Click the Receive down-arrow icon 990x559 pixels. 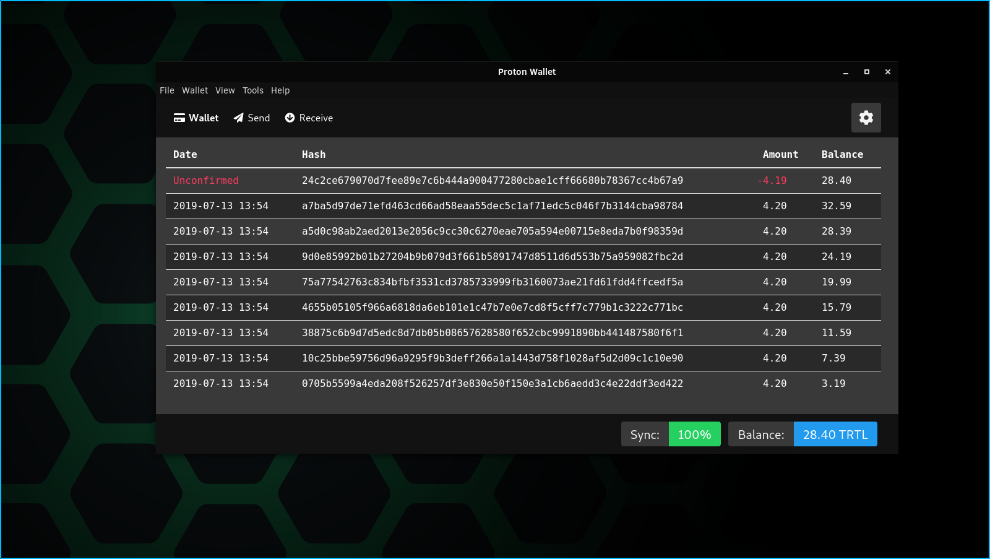point(290,118)
